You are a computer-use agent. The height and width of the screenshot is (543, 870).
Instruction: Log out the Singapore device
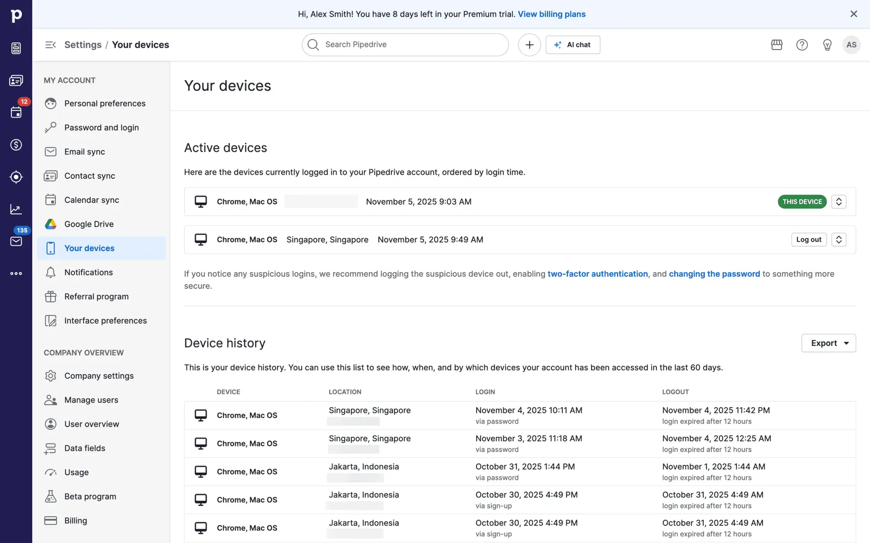pos(808,240)
